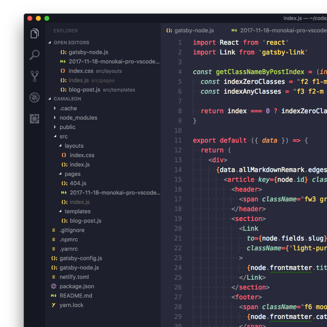Screen dimensions: 327x327
Task: Open the netlify.toml file
Action: [74, 277]
